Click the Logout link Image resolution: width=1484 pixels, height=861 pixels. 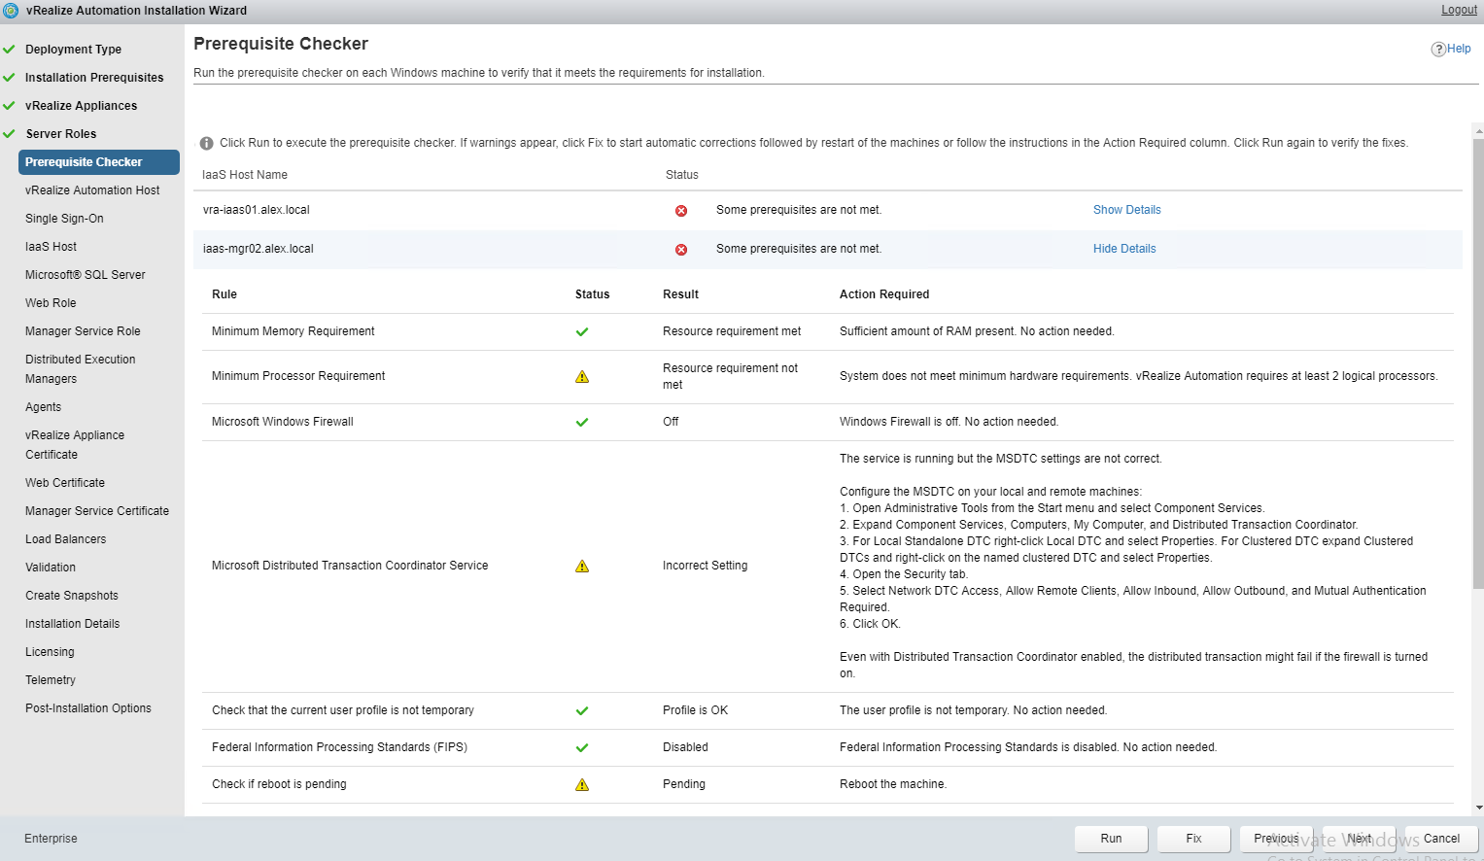click(1459, 10)
